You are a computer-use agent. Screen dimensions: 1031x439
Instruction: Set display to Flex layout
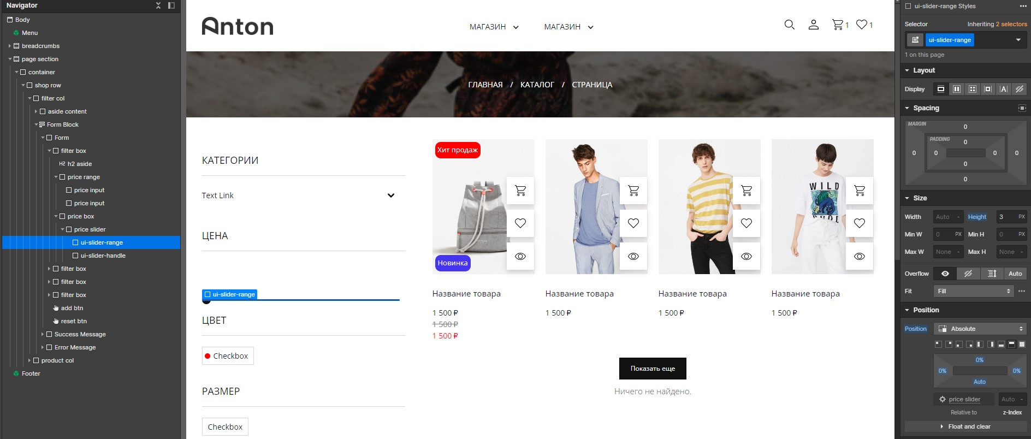pos(956,89)
